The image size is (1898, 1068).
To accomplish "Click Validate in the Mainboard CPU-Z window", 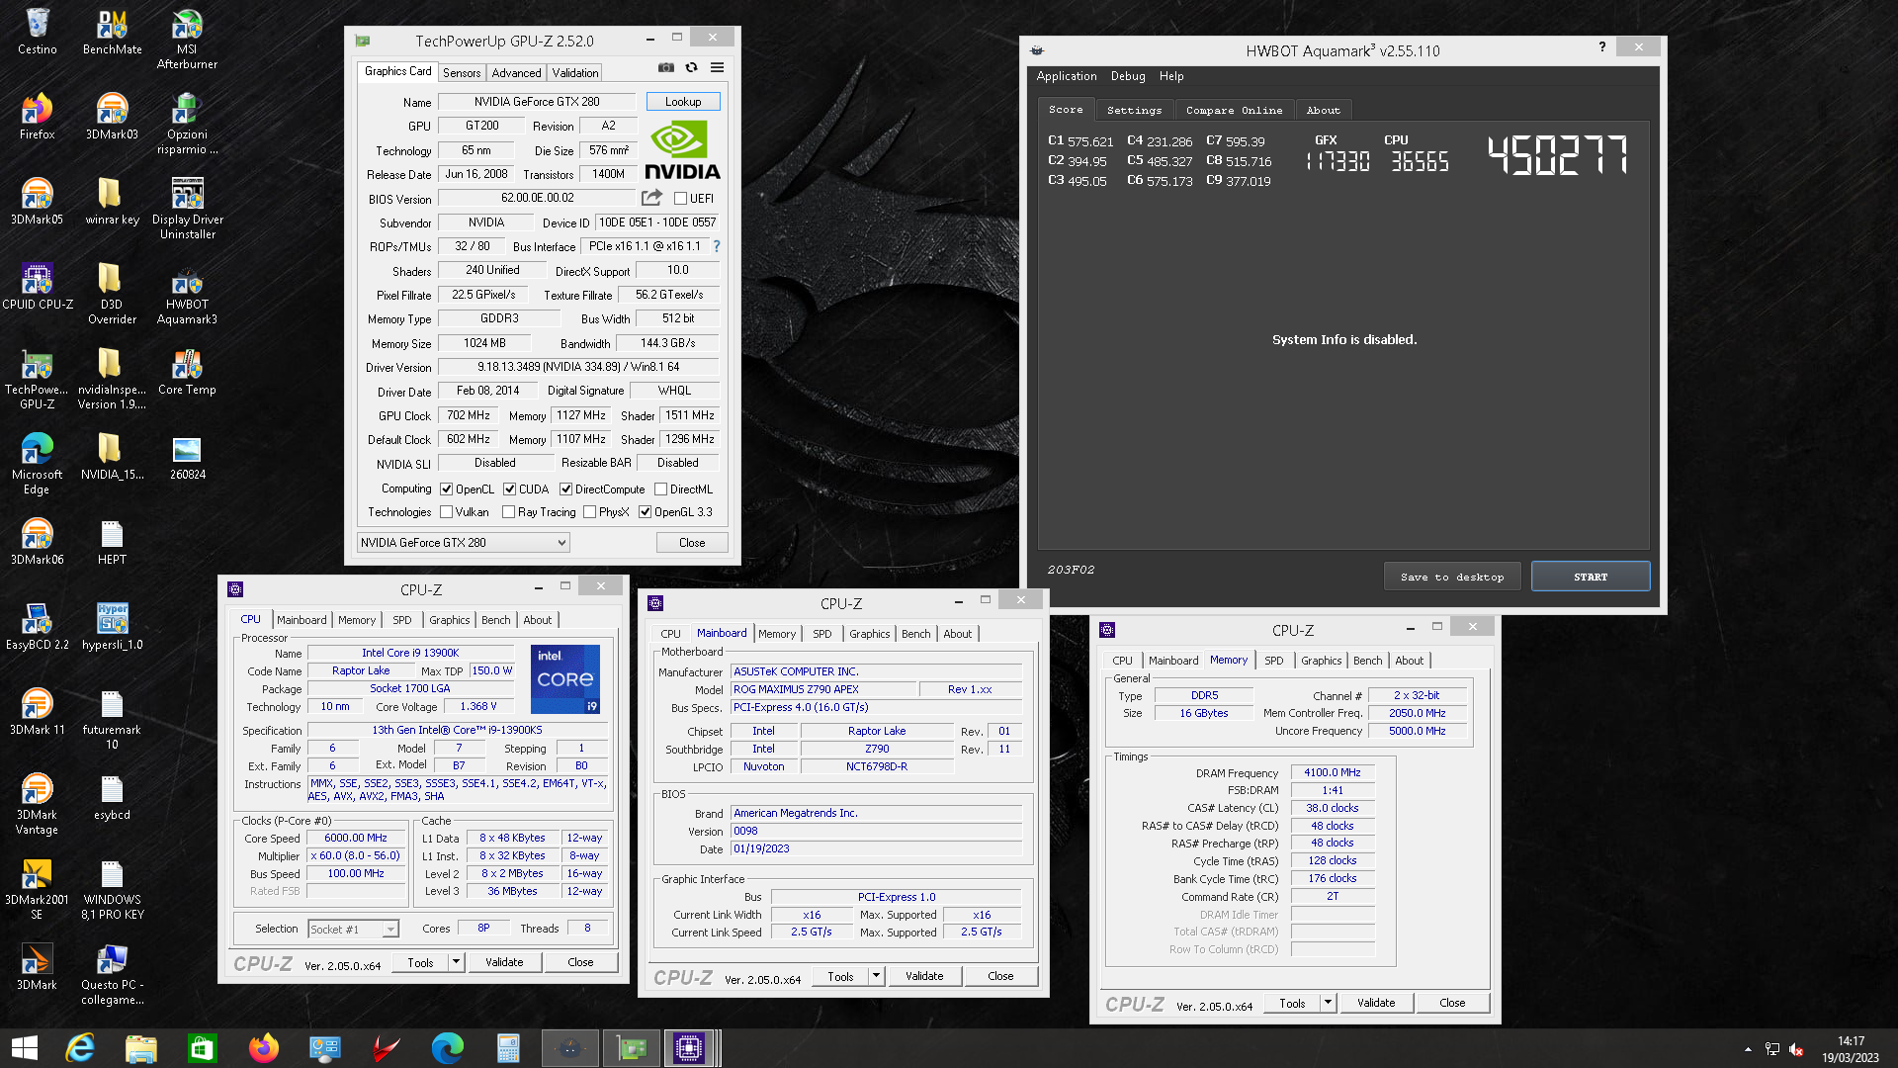I will click(924, 976).
